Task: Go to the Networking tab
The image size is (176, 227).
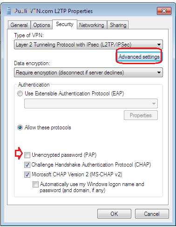Action: coord(92,25)
